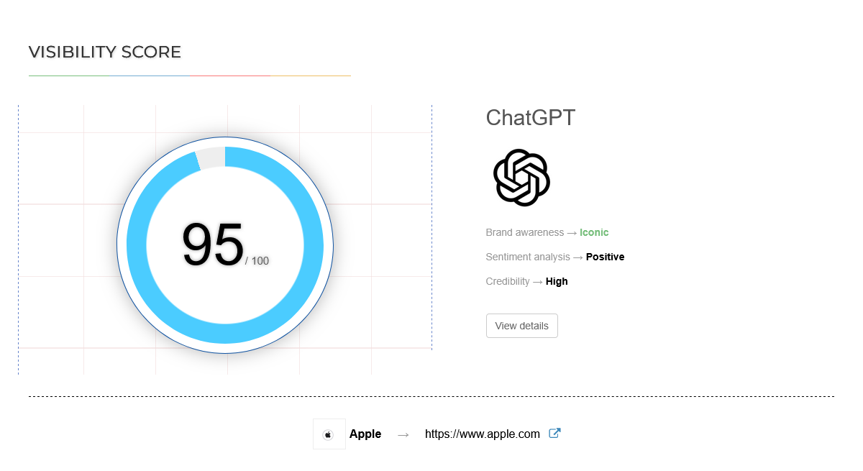Select the Positive sentiment value
This screenshot has height=471, width=863.
pyautogui.click(x=605, y=257)
